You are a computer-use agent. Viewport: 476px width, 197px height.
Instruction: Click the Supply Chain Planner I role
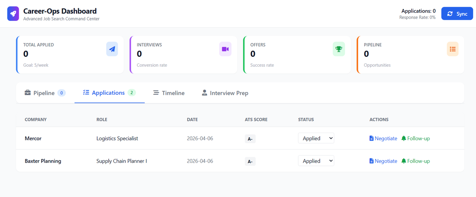(x=122, y=161)
